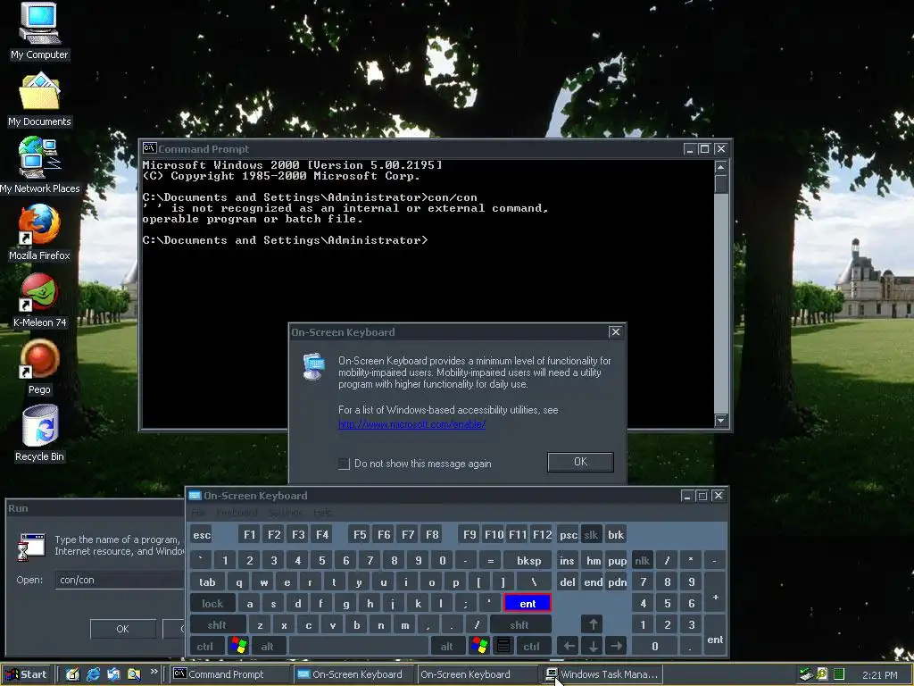This screenshot has height=686, width=914.
Task: Click the tab key on keyboard
Action: pyautogui.click(x=207, y=582)
